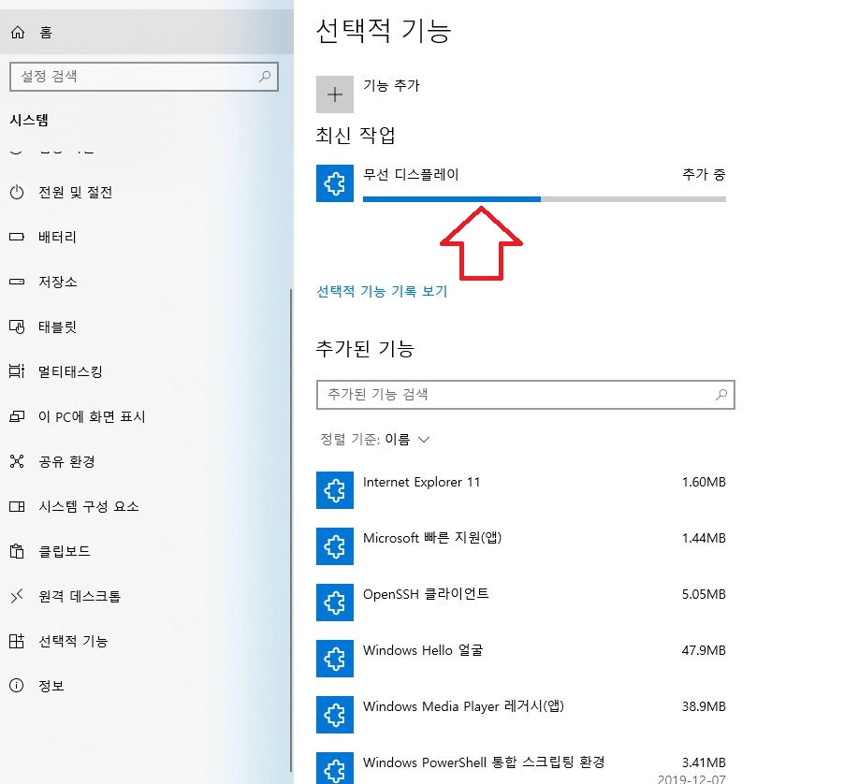
Task: Click the 추가된 기능 검색 search box
Action: pos(525,394)
